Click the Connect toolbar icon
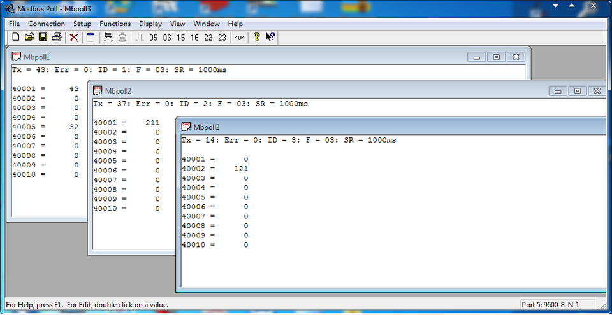The width and height of the screenshot is (612, 315). click(109, 38)
